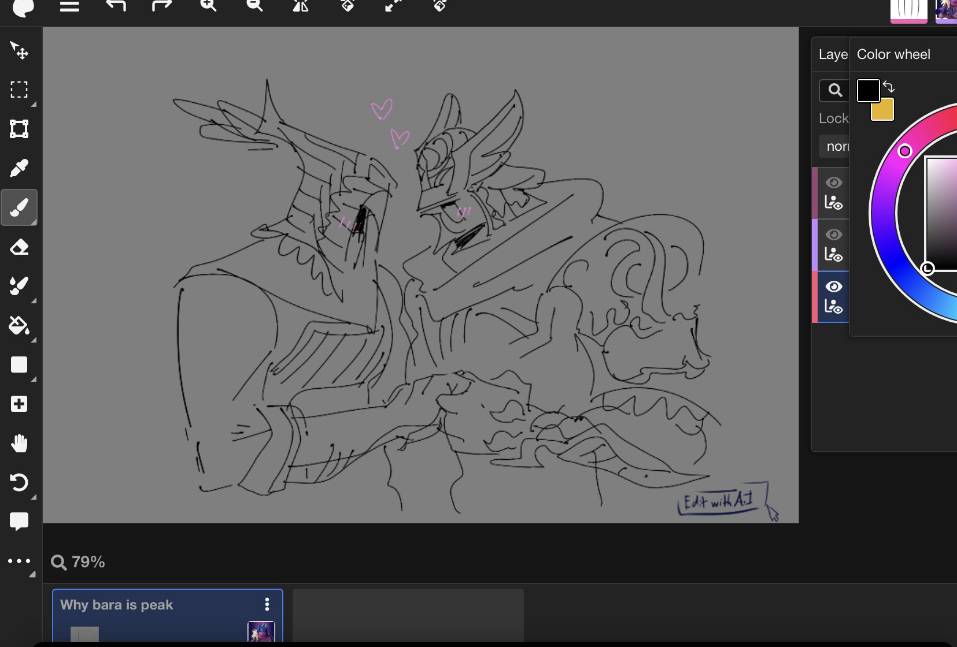The image size is (957, 647).
Task: Hide the selected bottom layer
Action: pyautogui.click(x=833, y=287)
